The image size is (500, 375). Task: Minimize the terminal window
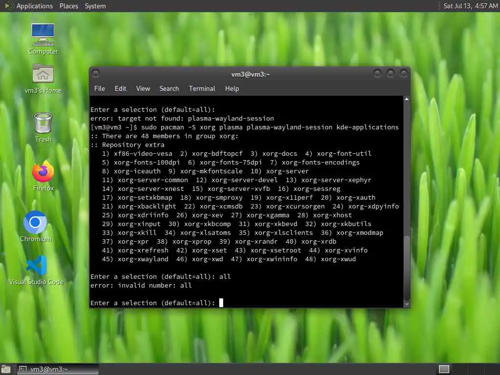(377, 74)
